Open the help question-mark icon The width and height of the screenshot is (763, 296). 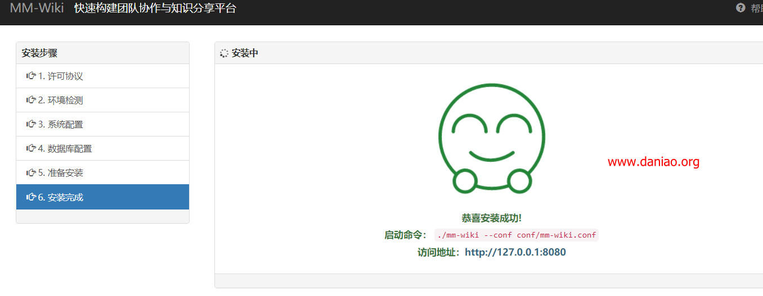coord(740,8)
